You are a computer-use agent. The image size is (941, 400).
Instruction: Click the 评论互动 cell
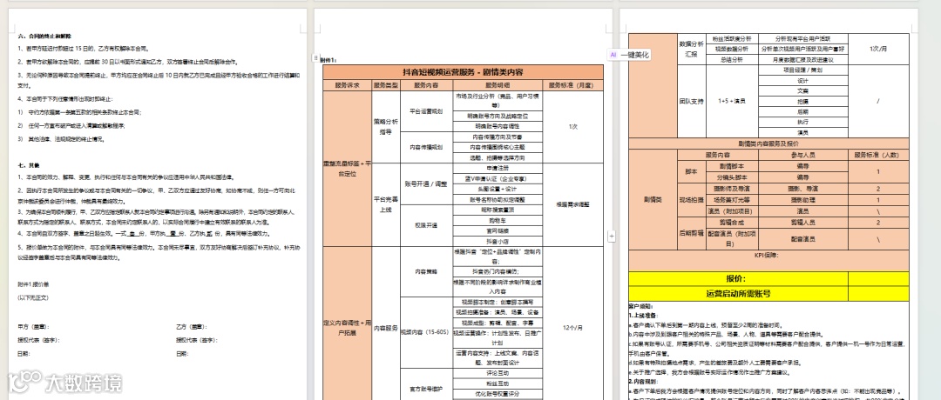point(497,372)
